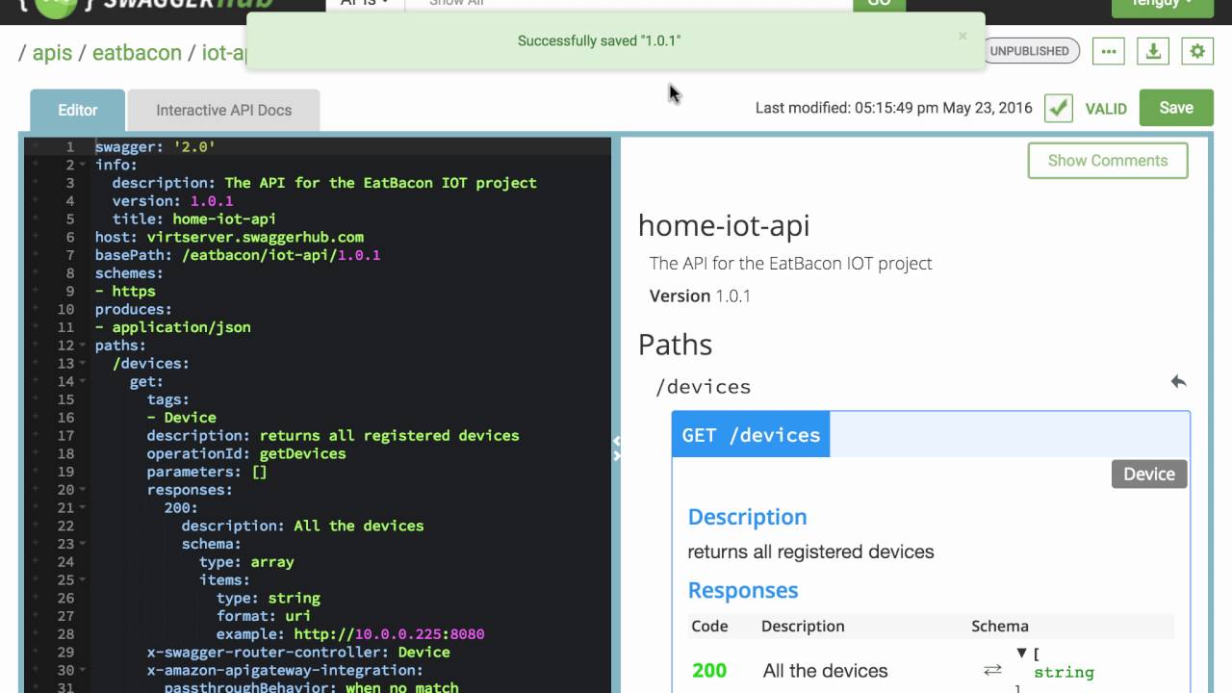Click the editor pane collapse arrows
The width and height of the screenshot is (1232, 693).
coord(617,449)
